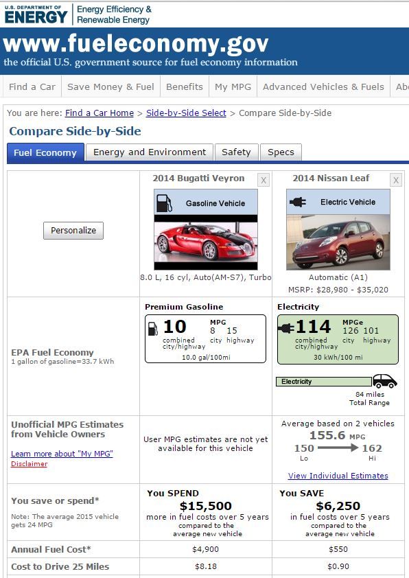Click the red Bugatti Veyron photo
Image resolution: width=409 pixels, height=578 pixels.
206,242
